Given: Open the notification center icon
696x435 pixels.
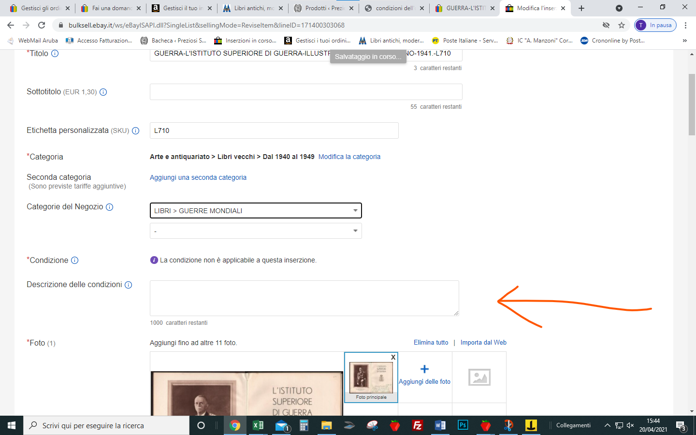Looking at the screenshot, I should pos(681,426).
